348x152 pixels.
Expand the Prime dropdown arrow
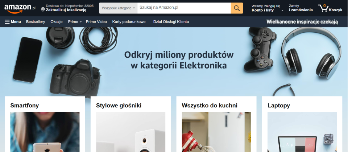80,22
